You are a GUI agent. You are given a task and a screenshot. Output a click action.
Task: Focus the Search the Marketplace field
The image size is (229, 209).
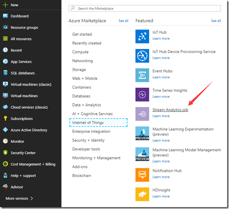tap(145, 9)
